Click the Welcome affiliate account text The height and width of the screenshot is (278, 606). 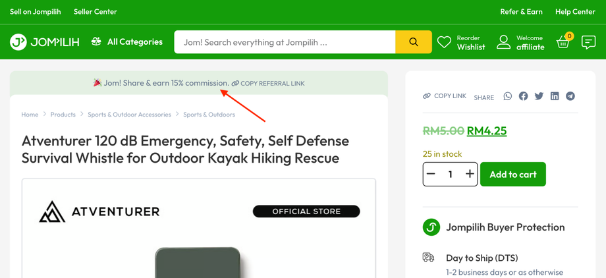pos(530,43)
